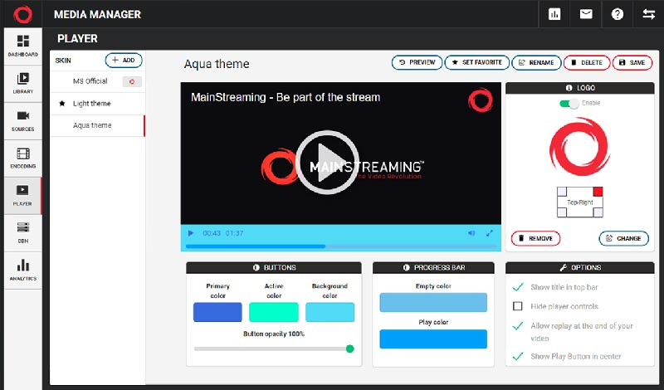The width and height of the screenshot is (664, 390).
Task: Save the skin settings
Action: [x=632, y=62]
